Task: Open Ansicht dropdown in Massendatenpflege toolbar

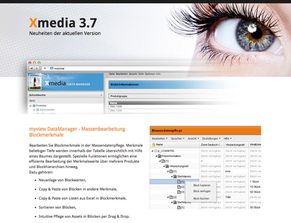Action: [193, 138]
